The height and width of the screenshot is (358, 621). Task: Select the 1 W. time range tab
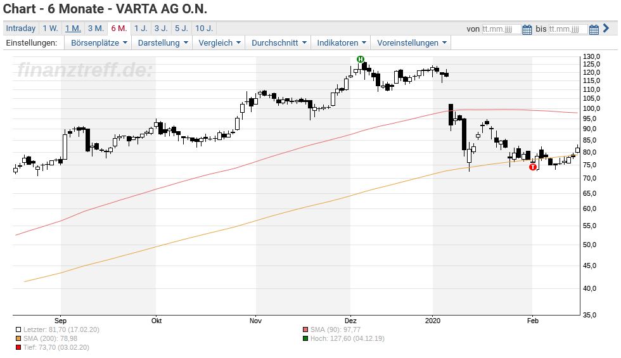tap(50, 29)
